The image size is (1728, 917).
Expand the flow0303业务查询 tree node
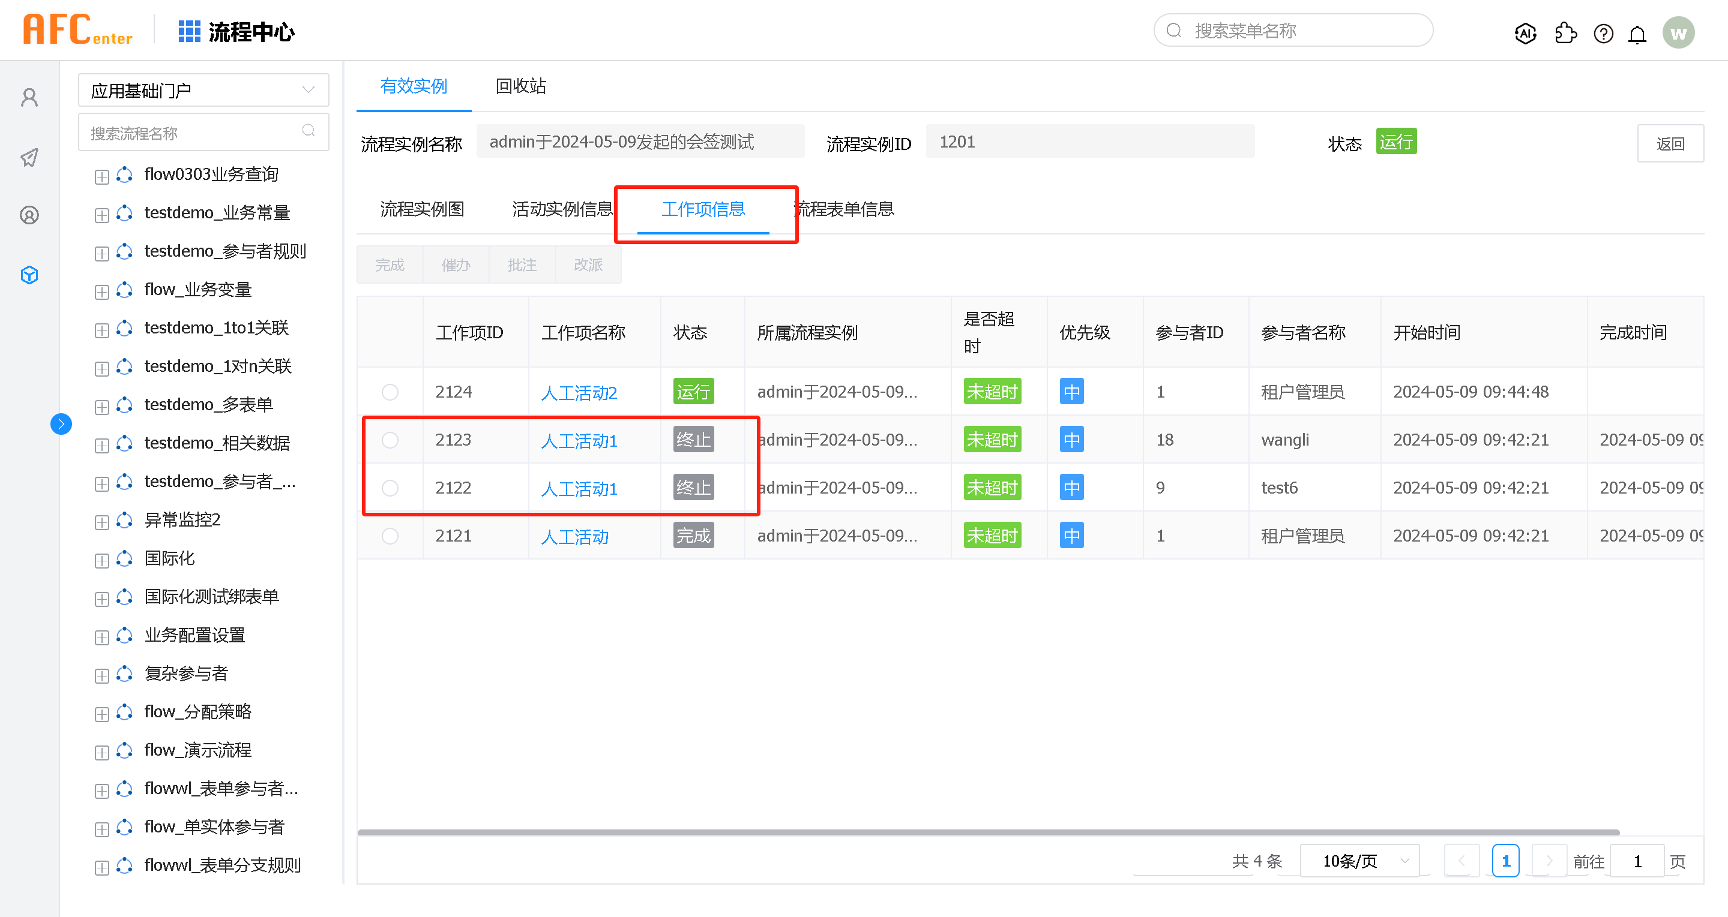point(102,176)
